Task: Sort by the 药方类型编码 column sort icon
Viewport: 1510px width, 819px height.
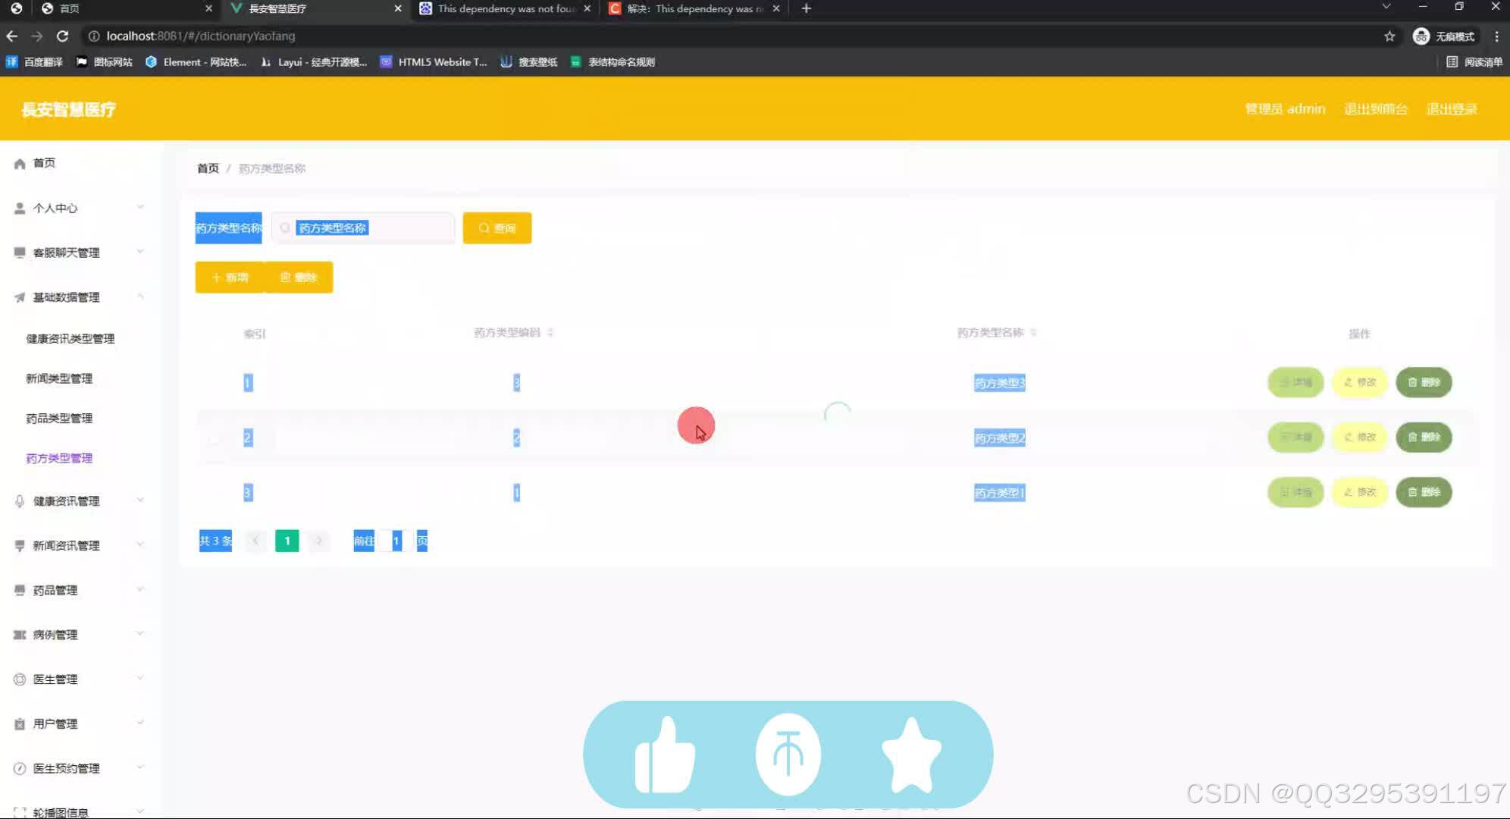Action: click(x=550, y=333)
